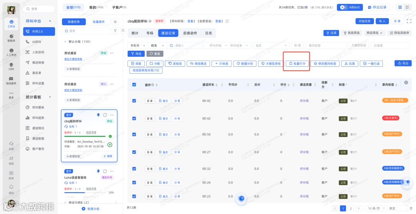Click the filter funnel beside the task search
416x214 pixels.
tap(115, 31)
